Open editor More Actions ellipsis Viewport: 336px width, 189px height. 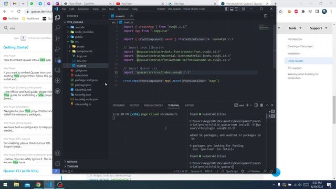(x=271, y=16)
